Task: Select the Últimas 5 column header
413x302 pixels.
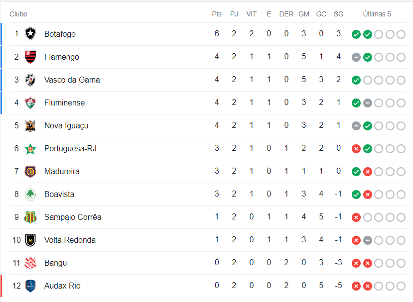Action: (x=377, y=14)
